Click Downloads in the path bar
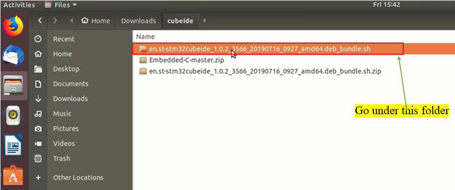 (139, 20)
